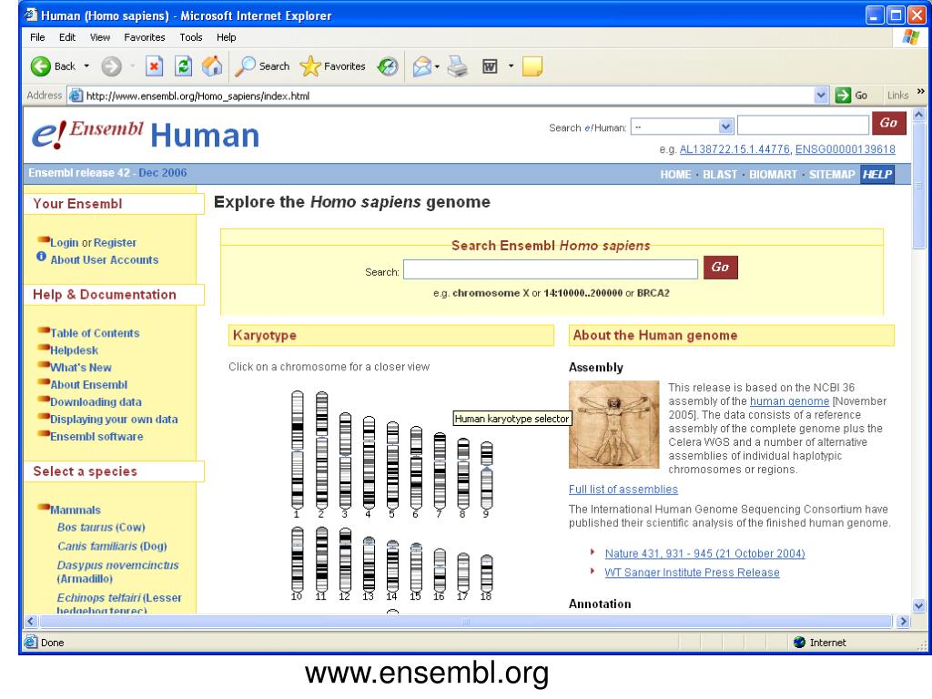
Task: Click the yellow note icon in toolbar
Action: click(x=532, y=66)
